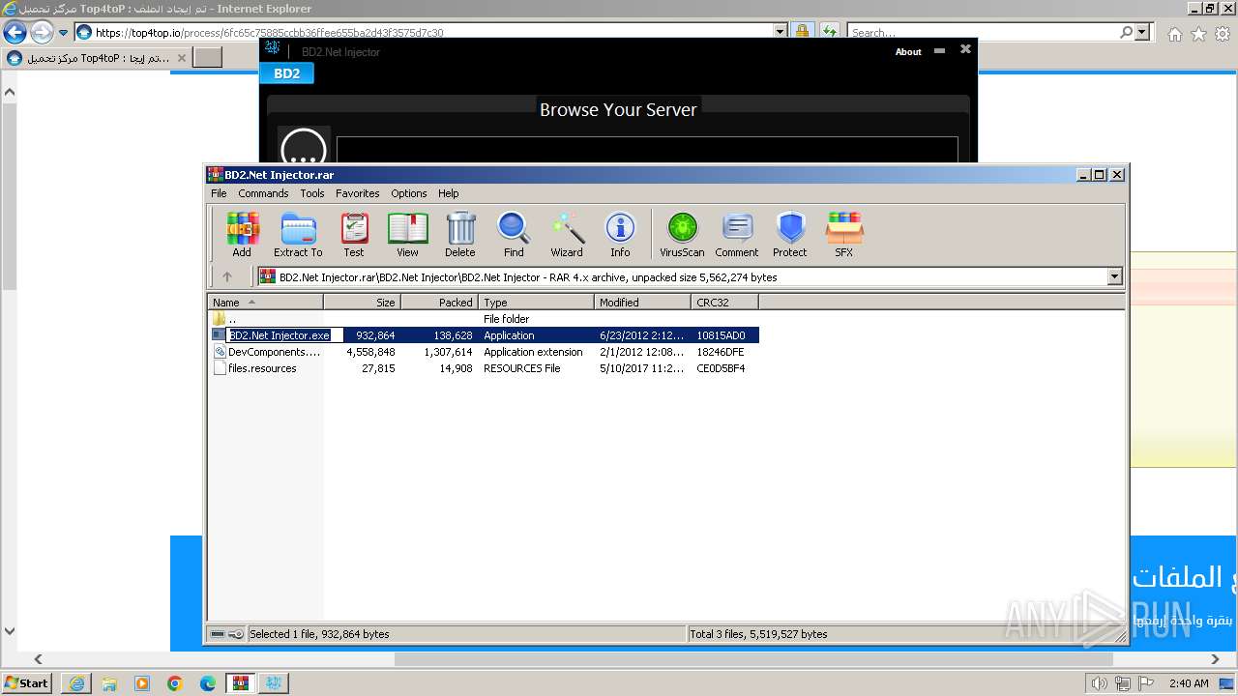Click the IE Tools gear icon
Viewport: 1238px width, 696px height.
coord(1222,34)
